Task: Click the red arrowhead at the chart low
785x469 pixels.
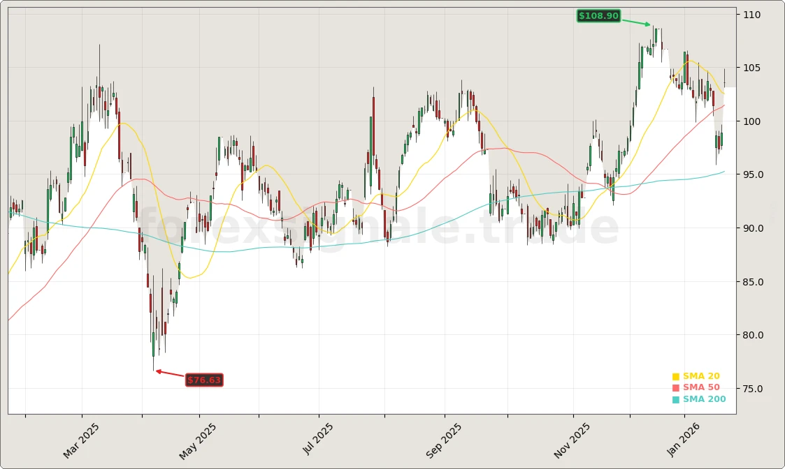Action: coord(159,371)
